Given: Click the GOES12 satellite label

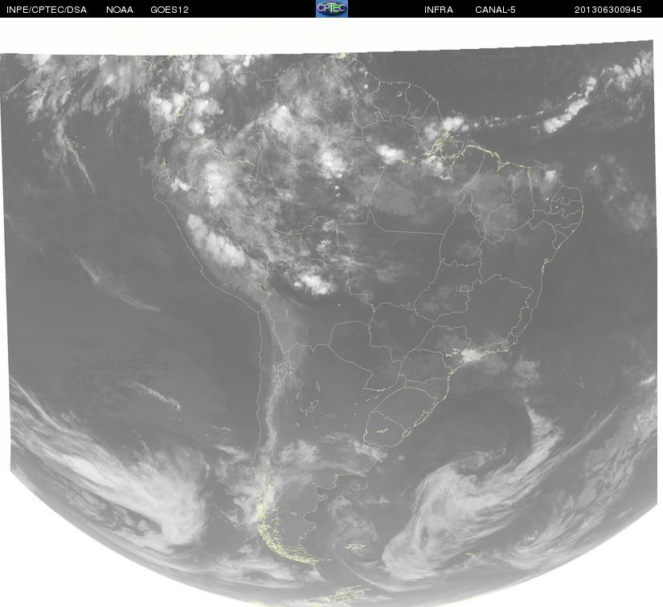Looking at the screenshot, I should click(170, 10).
